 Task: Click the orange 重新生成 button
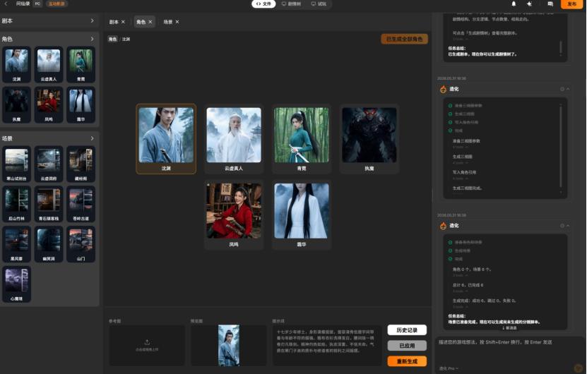[x=407, y=361]
